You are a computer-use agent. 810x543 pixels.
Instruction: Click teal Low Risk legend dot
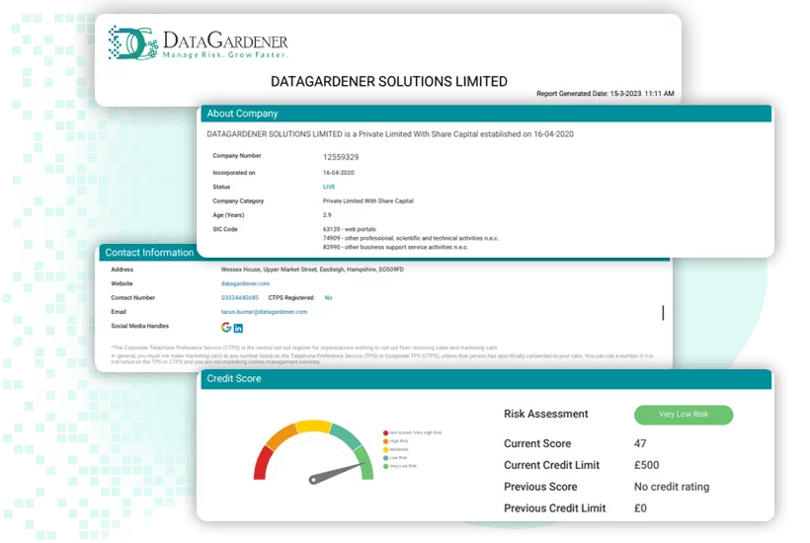coord(385,458)
